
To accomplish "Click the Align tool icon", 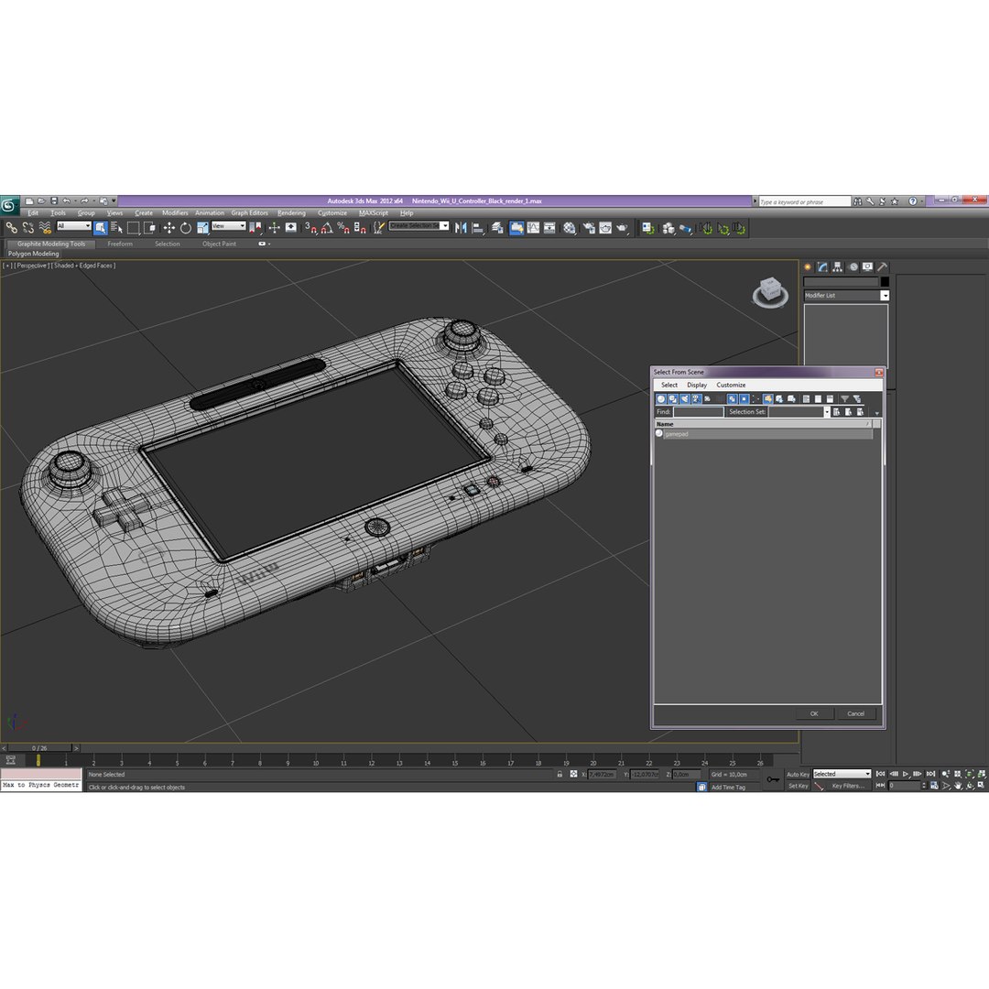I will point(477,228).
